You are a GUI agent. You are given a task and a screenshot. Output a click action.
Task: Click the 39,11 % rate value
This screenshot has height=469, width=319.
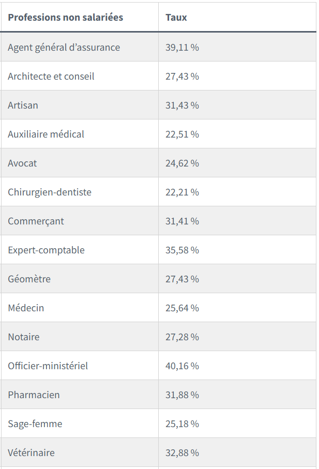pos(182,48)
